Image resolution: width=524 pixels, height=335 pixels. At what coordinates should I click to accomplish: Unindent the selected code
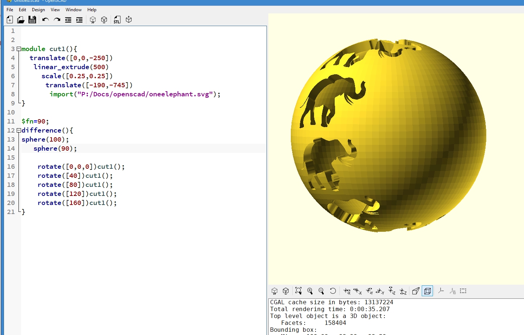[68, 20]
